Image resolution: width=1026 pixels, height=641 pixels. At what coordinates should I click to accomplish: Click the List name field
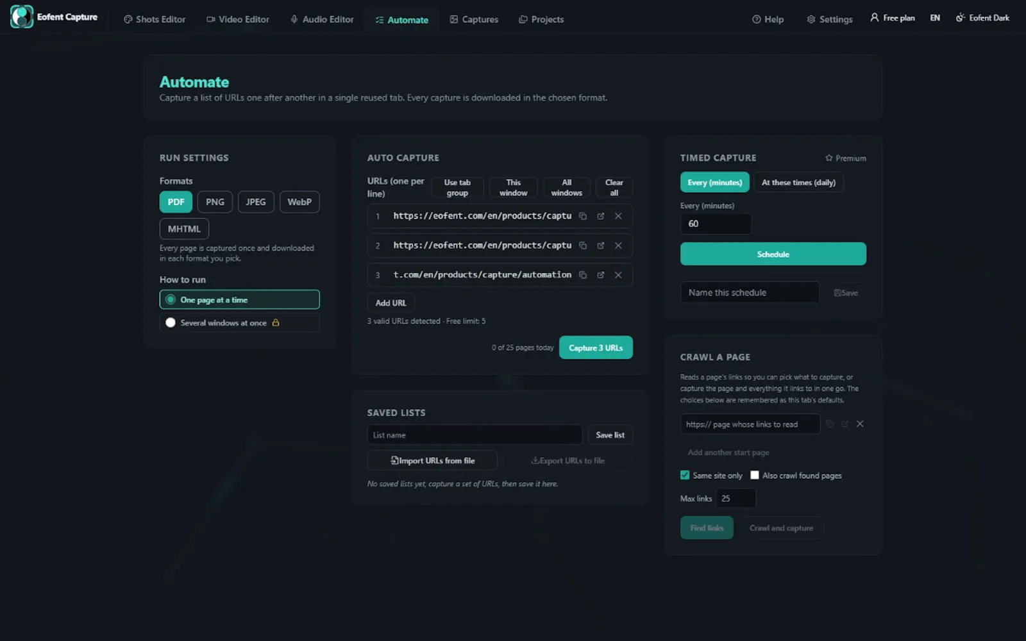click(475, 435)
